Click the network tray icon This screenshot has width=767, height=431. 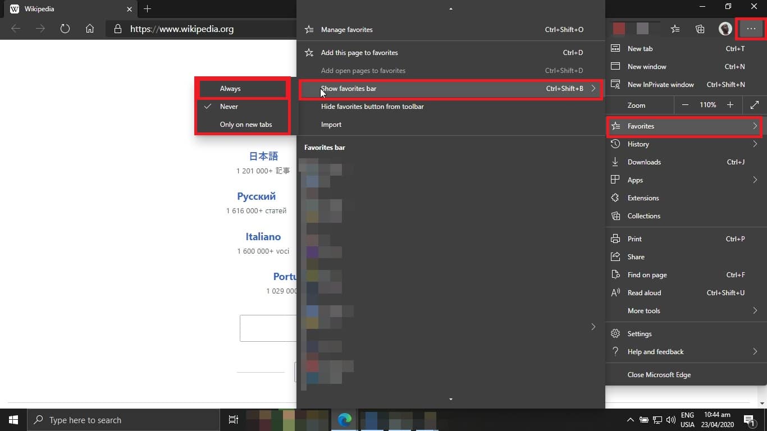click(x=657, y=420)
